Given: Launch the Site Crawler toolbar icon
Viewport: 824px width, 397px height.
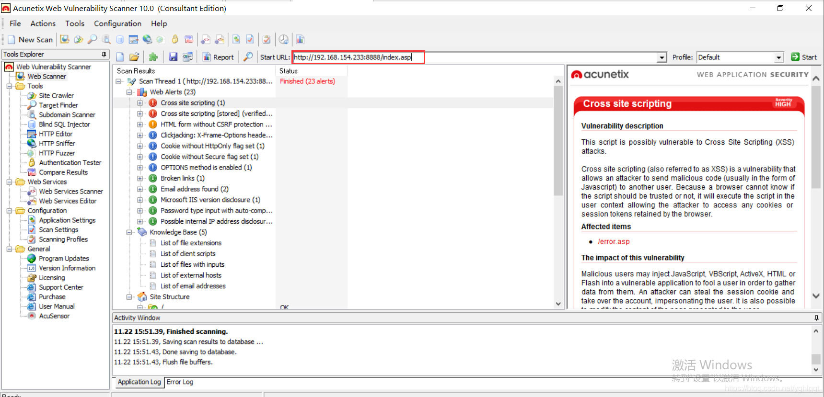Looking at the screenshot, I should pos(79,39).
